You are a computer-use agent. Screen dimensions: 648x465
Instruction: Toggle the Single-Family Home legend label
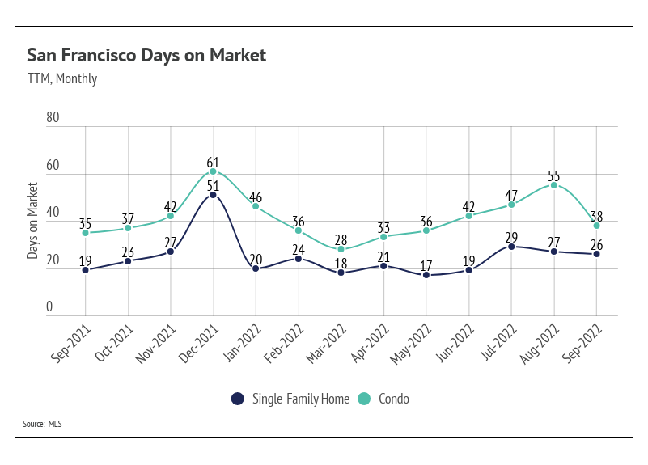(x=300, y=399)
